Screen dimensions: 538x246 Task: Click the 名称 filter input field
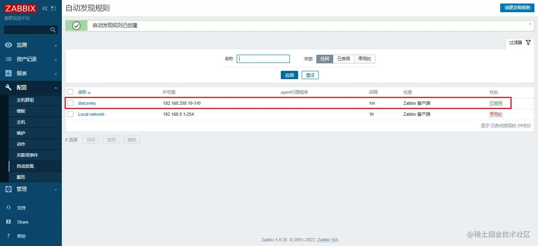point(263,59)
